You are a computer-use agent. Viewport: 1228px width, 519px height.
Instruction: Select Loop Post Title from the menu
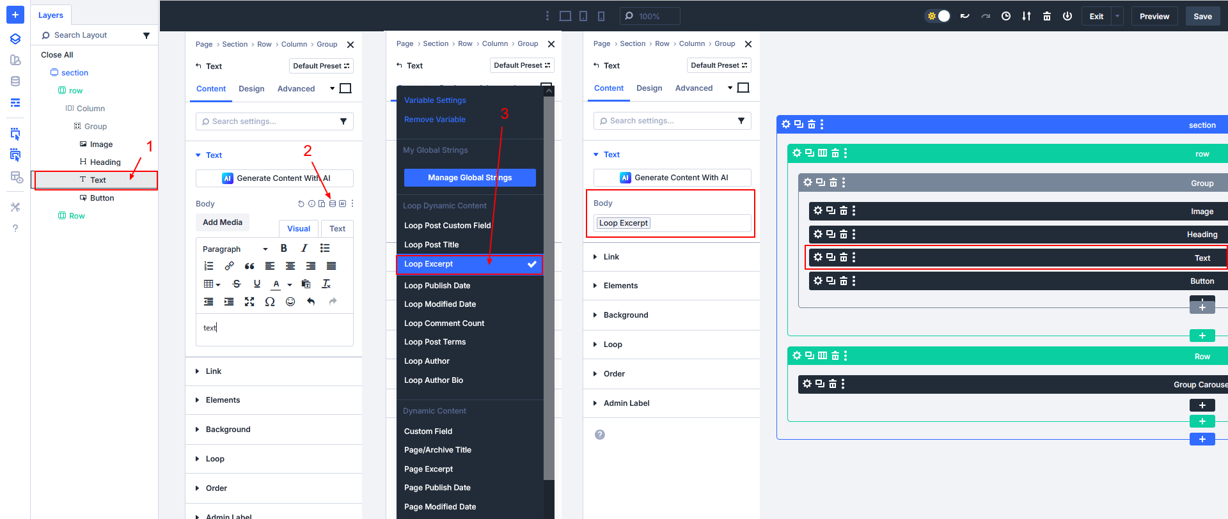click(432, 245)
